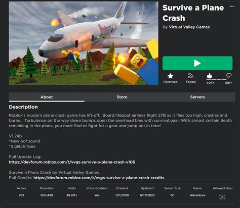This screenshot has width=240, height=208.
Task: Open the three-dot more options menu
Action: click(232, 7)
